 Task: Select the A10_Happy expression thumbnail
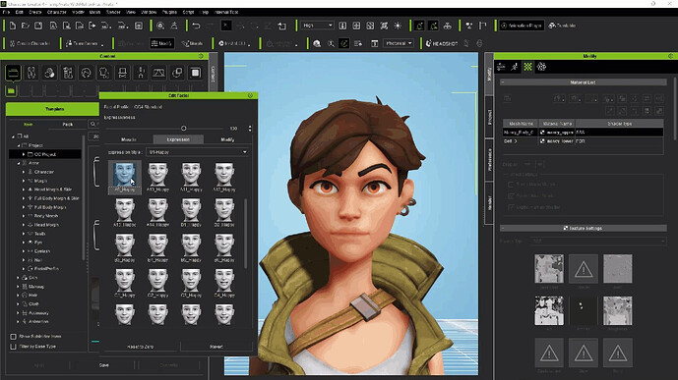(x=157, y=177)
